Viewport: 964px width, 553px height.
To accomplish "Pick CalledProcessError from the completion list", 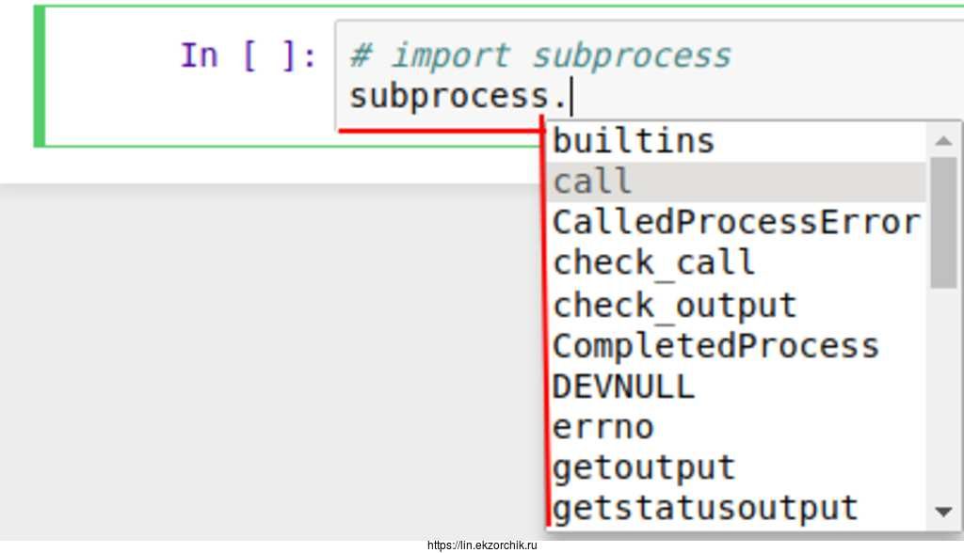I will click(735, 222).
